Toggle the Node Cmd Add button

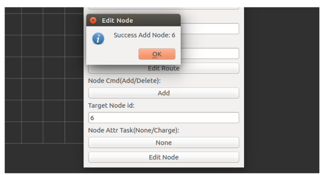click(x=163, y=93)
